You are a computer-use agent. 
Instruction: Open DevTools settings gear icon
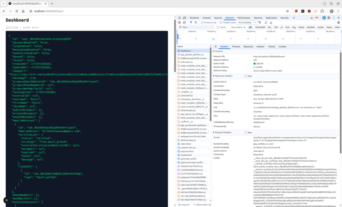click(329, 18)
